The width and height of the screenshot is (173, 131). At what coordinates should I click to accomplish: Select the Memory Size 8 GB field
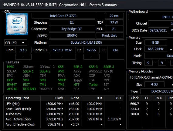pyautogui.click(x=156, y=42)
